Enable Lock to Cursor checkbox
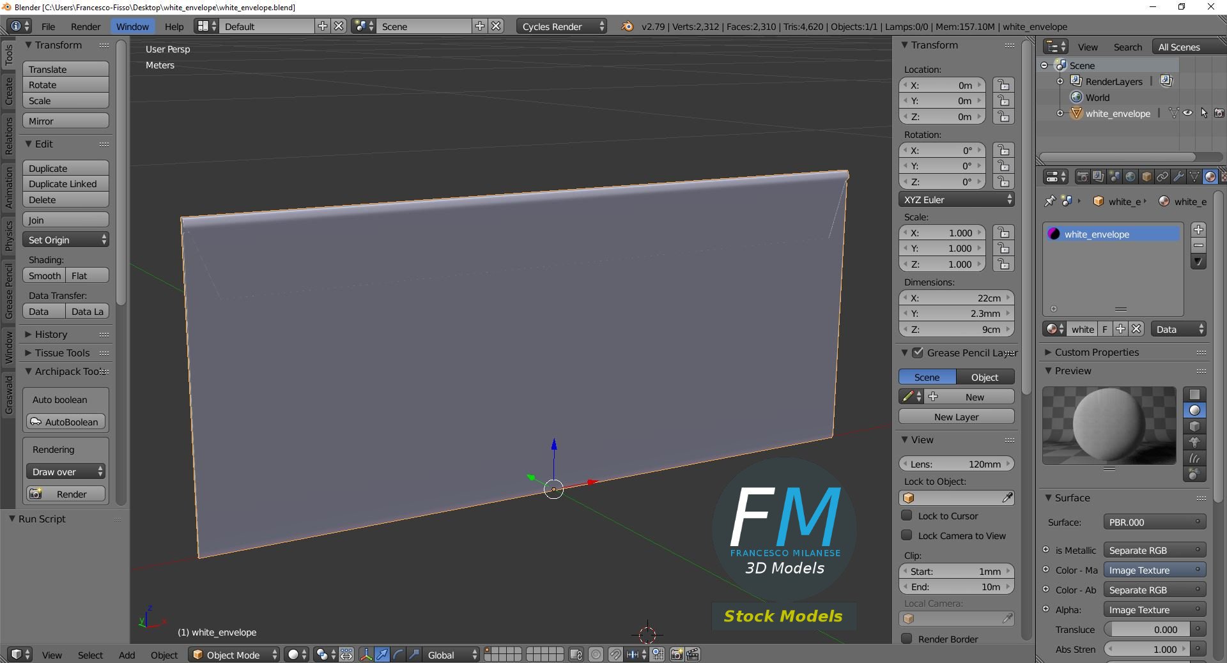Viewport: 1227px width, 663px height. tap(906, 515)
